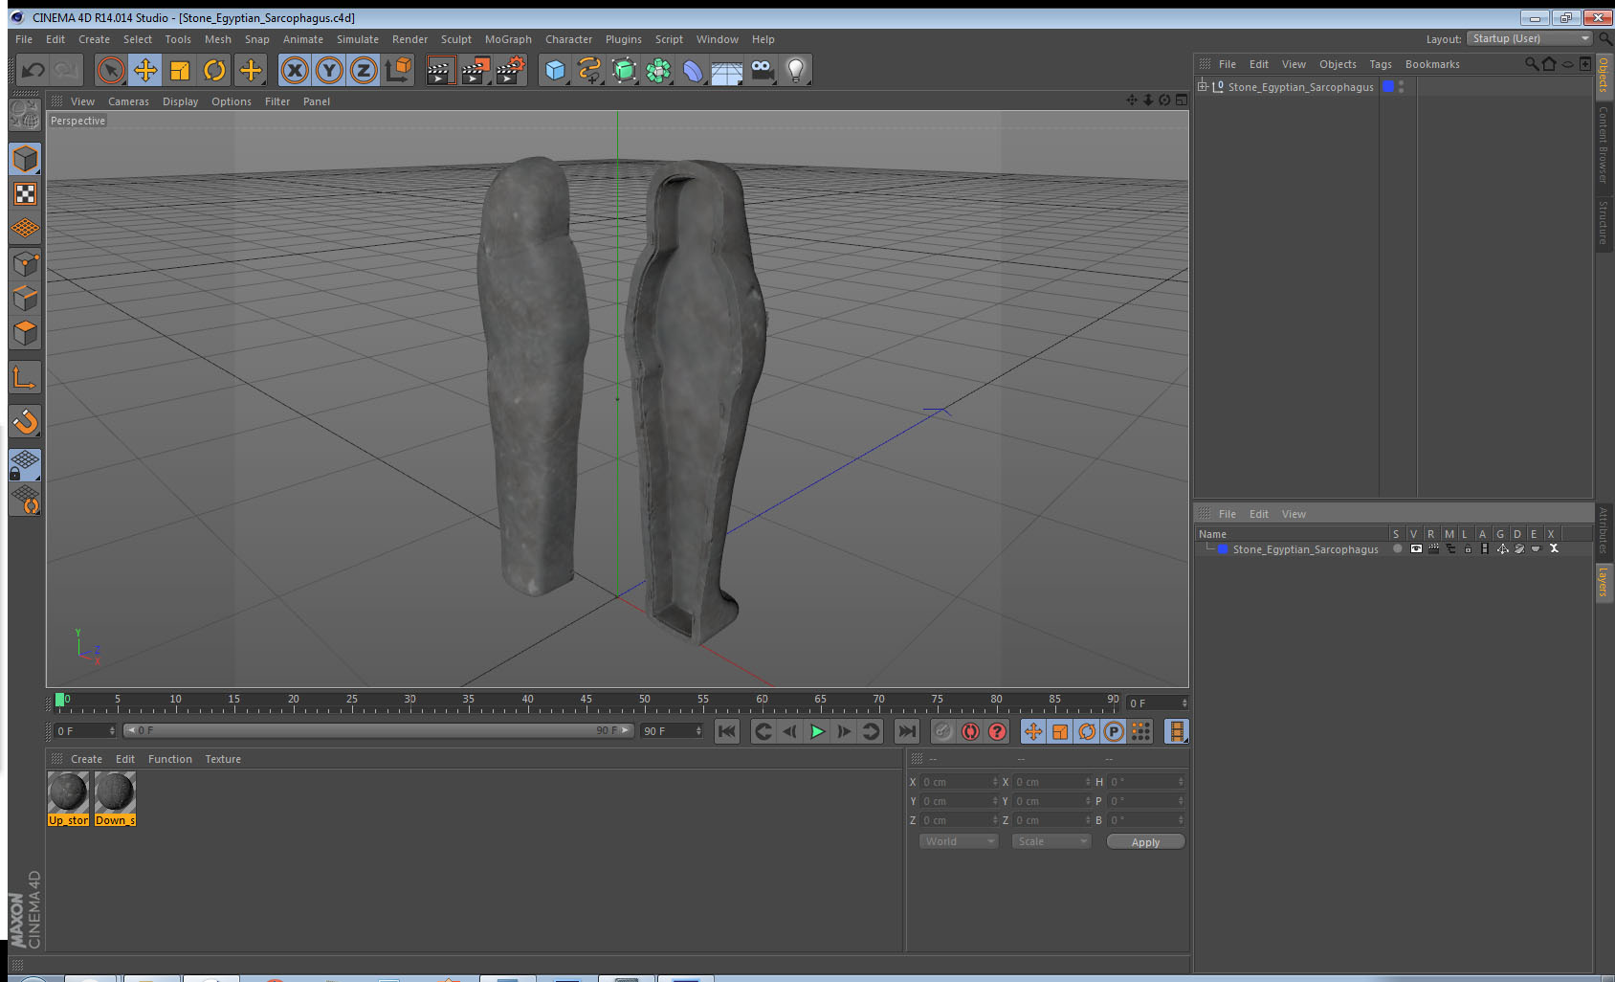1615x982 pixels.
Task: Activate the Move tool in top toolbar
Action: [x=145, y=70]
